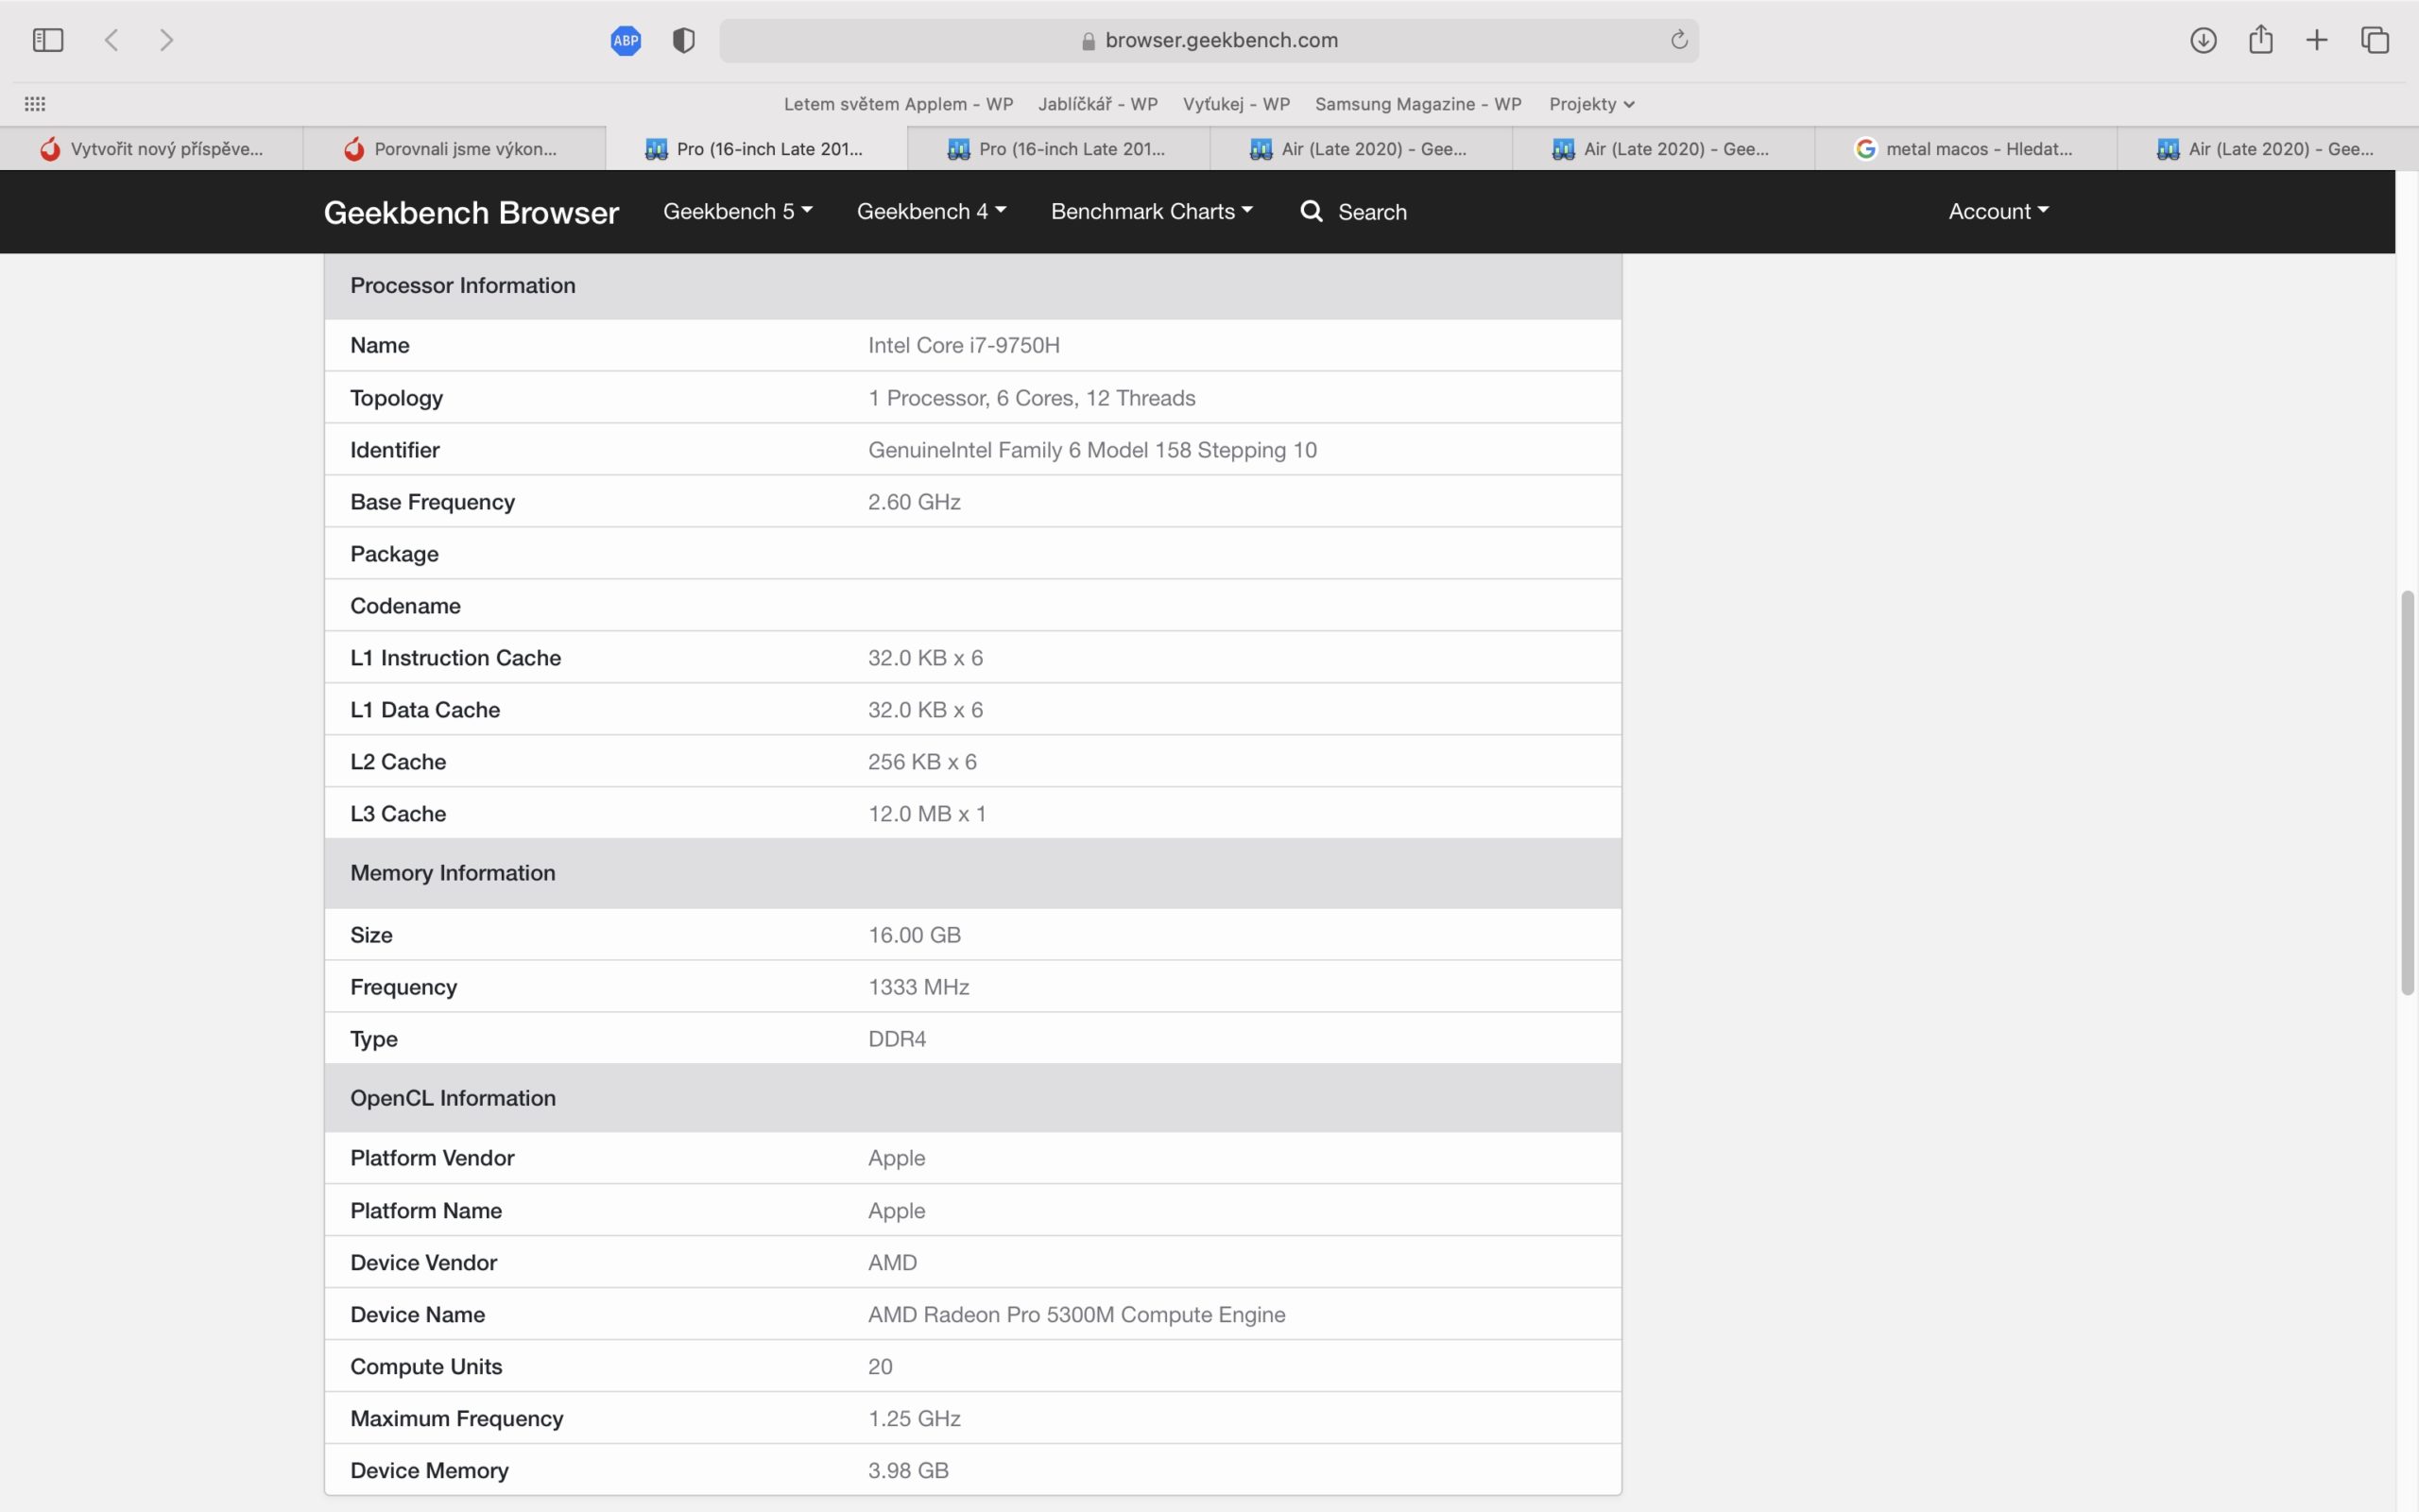This screenshot has height=1512, width=2419.
Task: Open Samsung Magazine - WP bookmark
Action: coord(1418,104)
